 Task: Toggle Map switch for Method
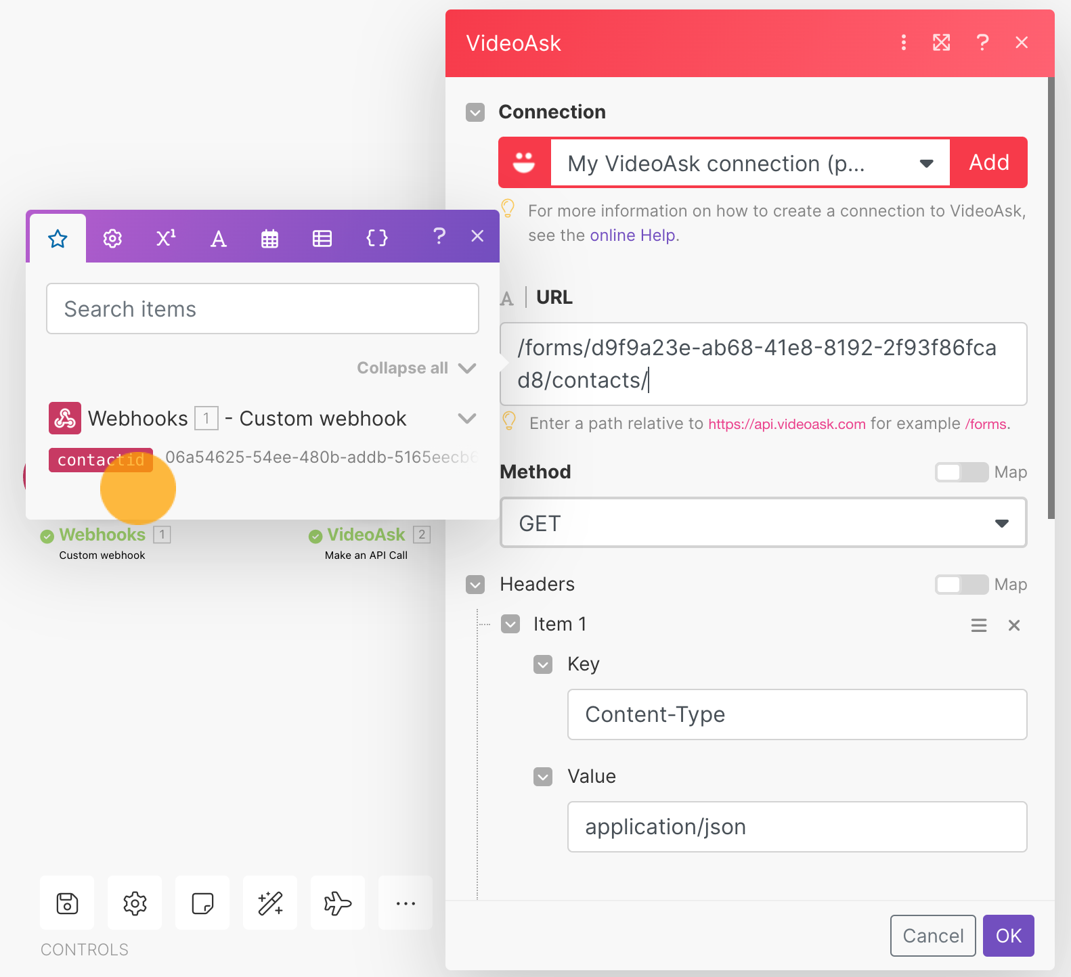click(961, 472)
